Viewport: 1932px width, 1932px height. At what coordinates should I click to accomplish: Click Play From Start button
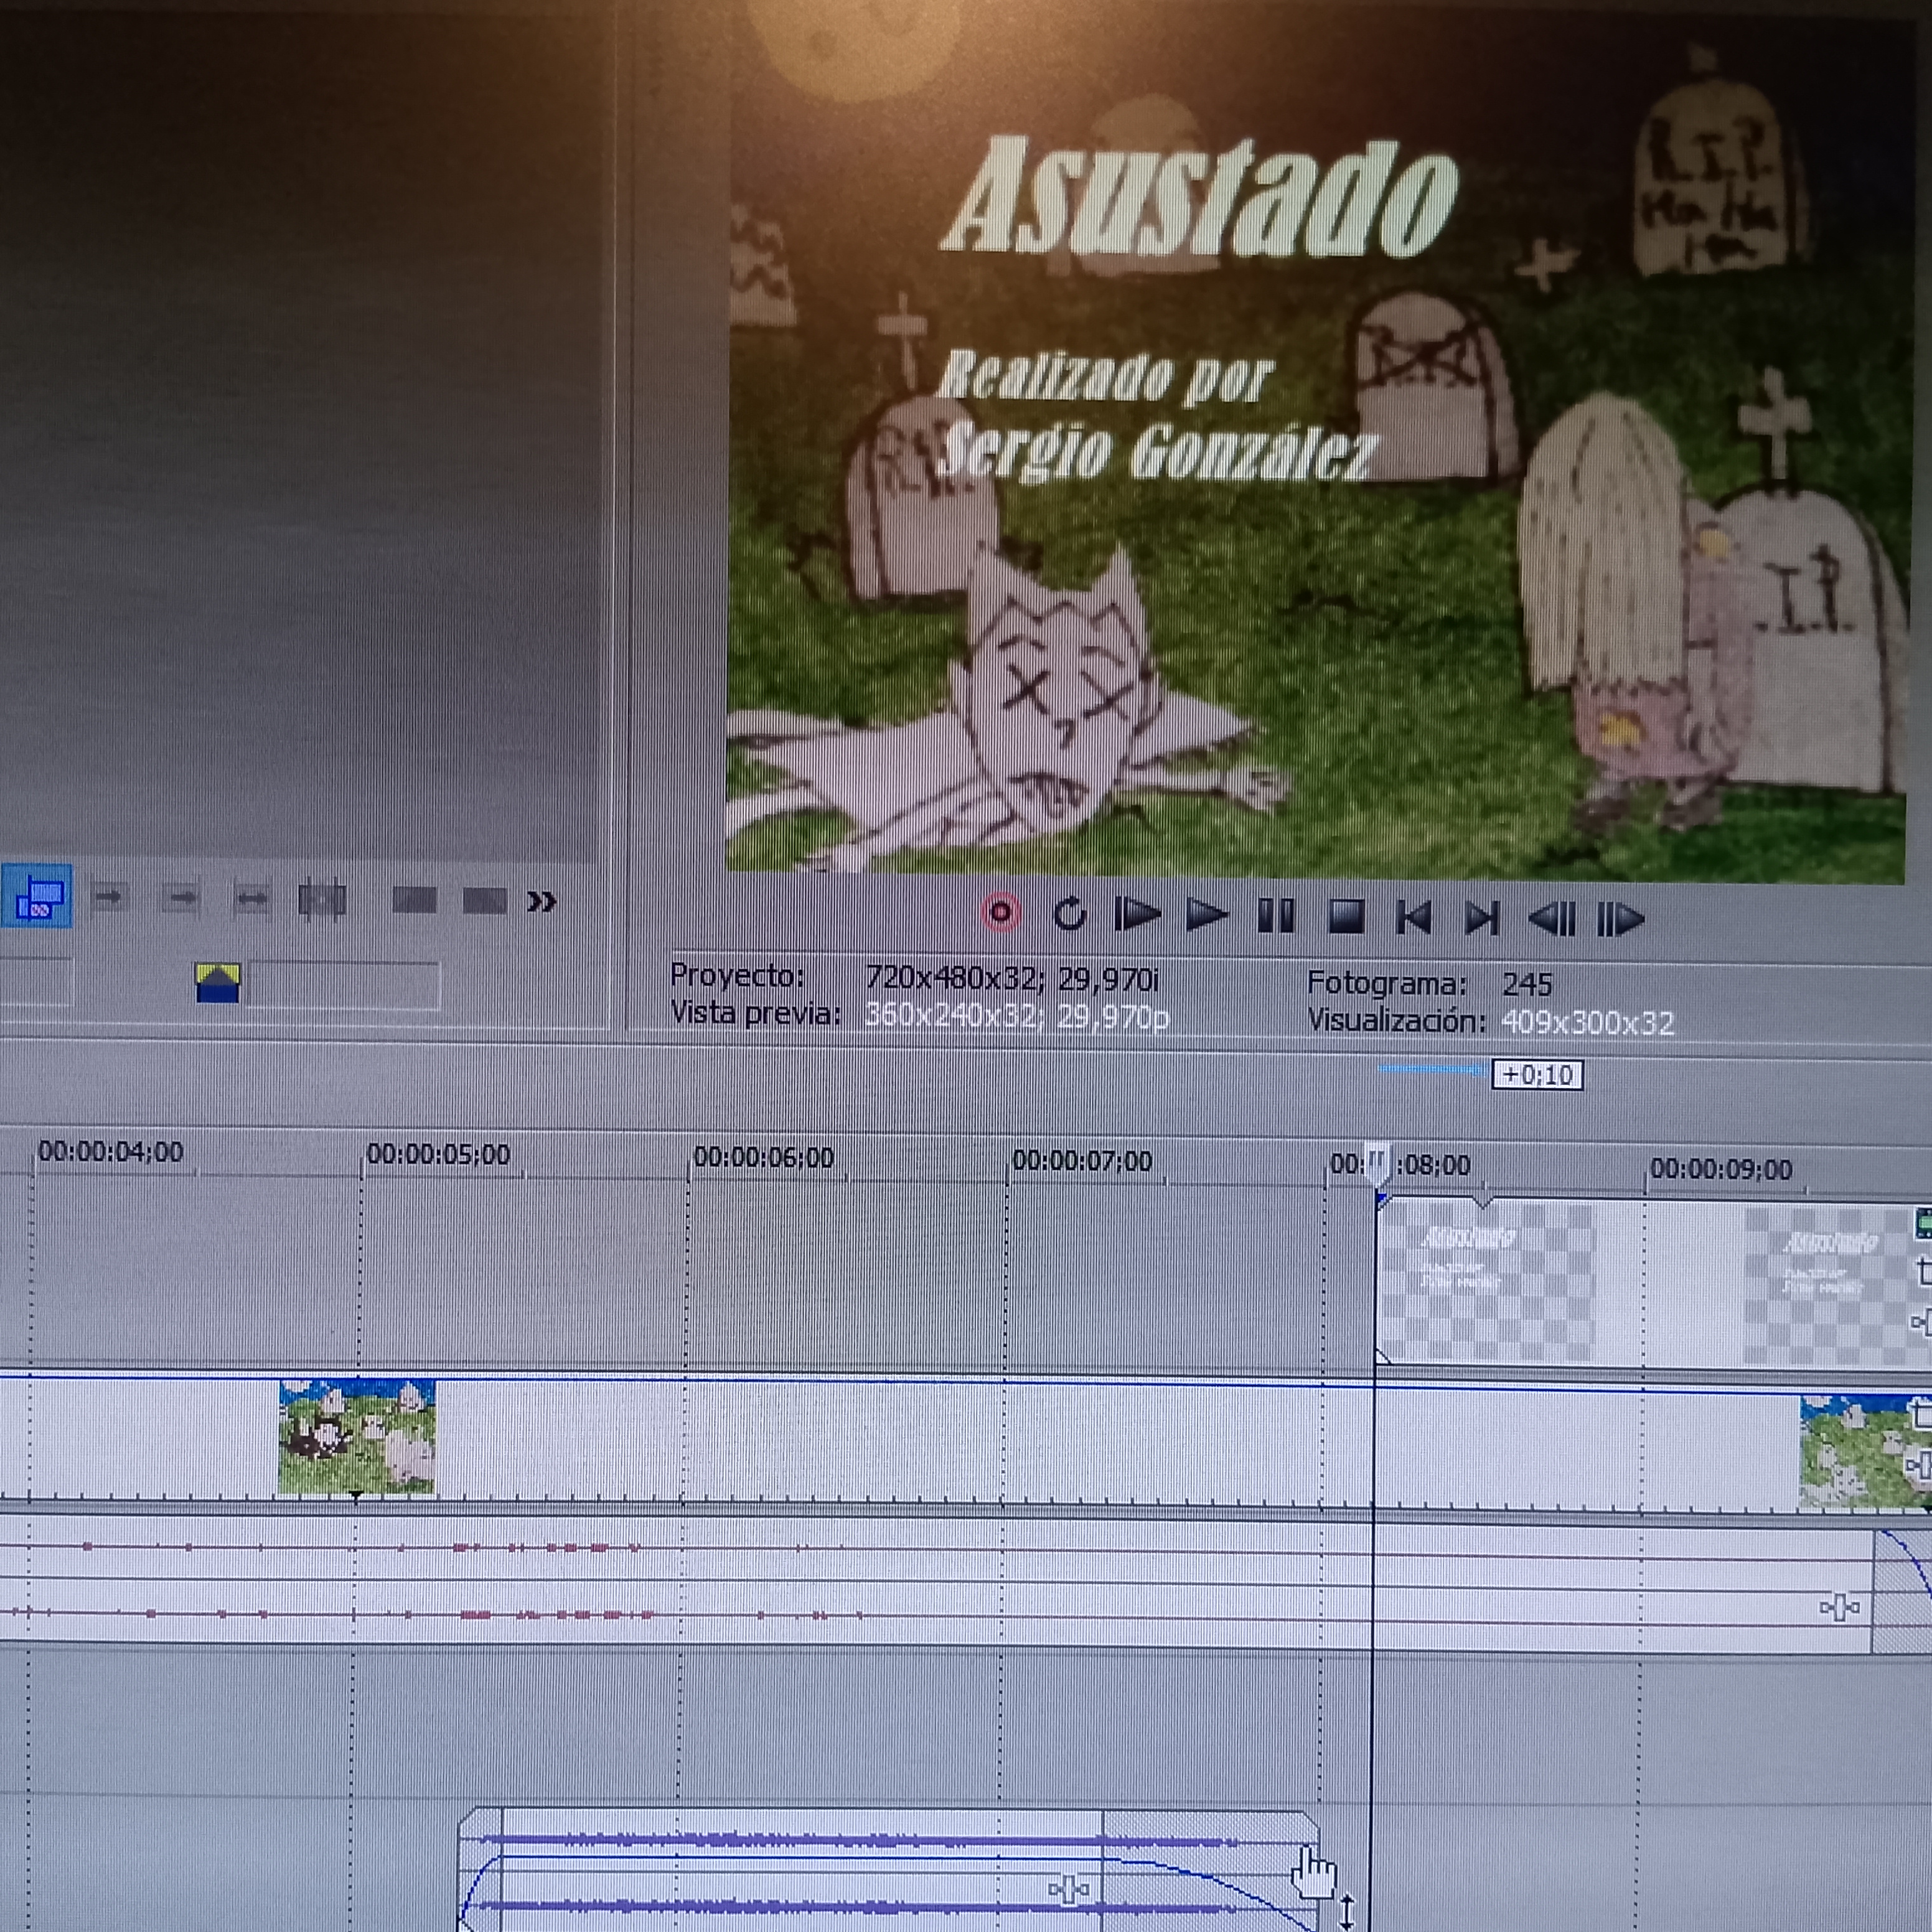pyautogui.click(x=1137, y=914)
